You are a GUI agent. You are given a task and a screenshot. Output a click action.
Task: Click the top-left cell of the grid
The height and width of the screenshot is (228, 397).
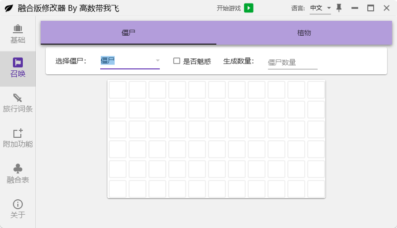118,90
